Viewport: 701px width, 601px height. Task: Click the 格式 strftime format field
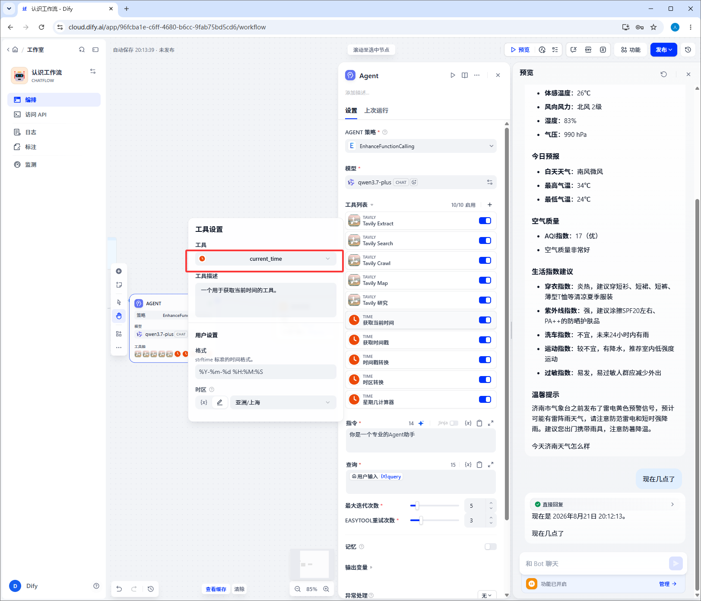[266, 372]
